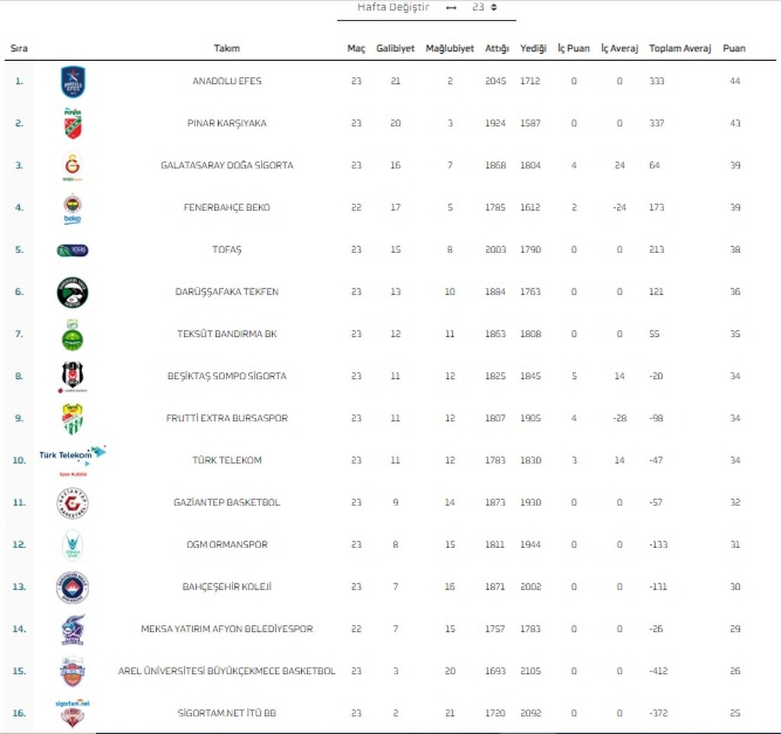
Task: Click the Anadolu Efes team logo
Action: coord(73,82)
